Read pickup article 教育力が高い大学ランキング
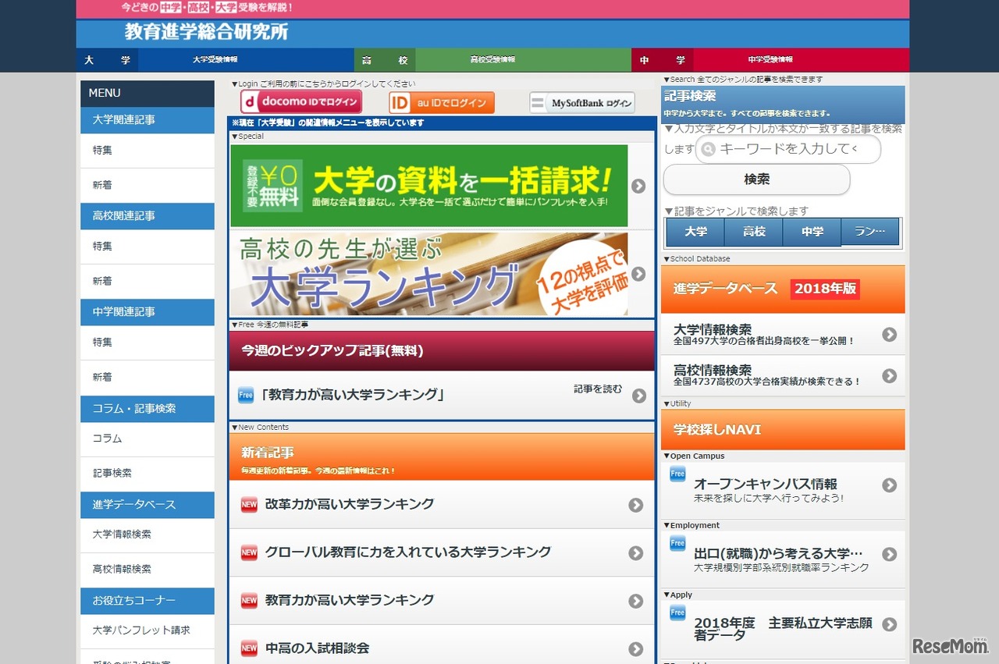This screenshot has width=999, height=664. point(442,396)
